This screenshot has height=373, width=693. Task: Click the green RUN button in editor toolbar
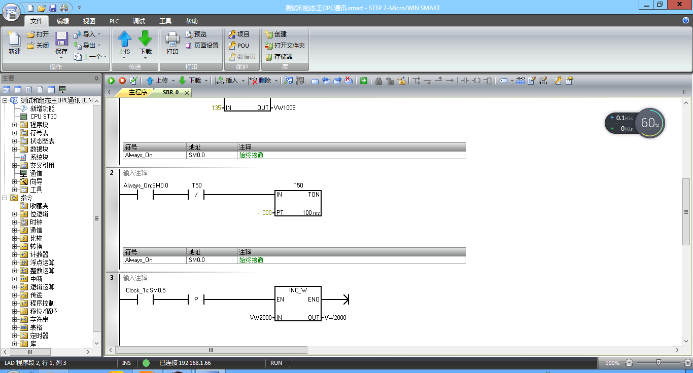111,81
